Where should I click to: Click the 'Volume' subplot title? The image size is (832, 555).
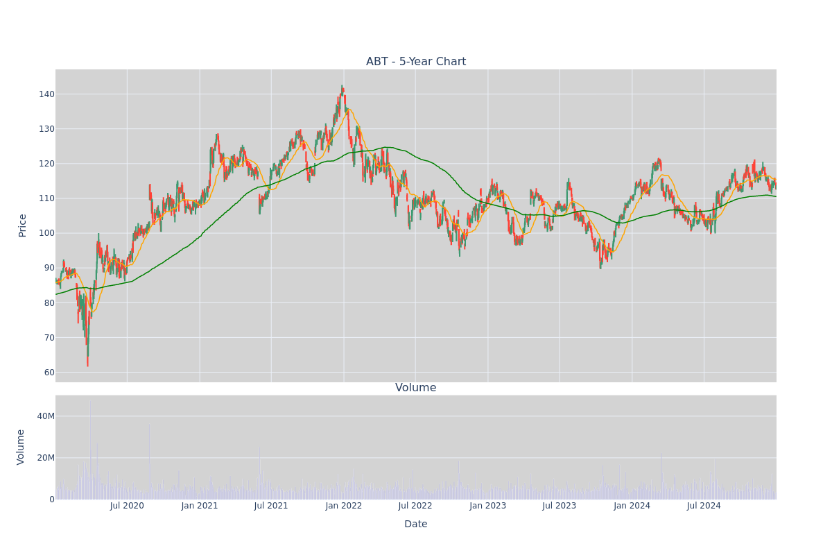coord(416,388)
